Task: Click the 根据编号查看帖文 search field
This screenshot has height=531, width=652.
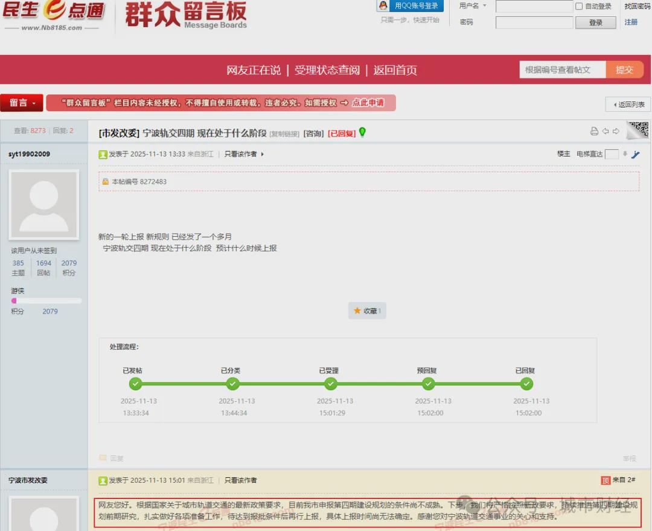Action: coord(561,70)
